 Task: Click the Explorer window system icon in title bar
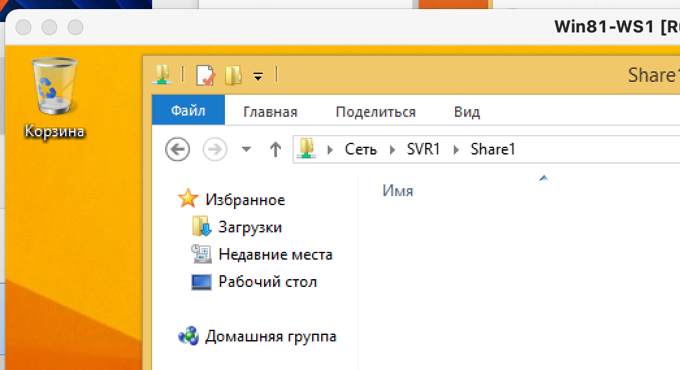162,75
